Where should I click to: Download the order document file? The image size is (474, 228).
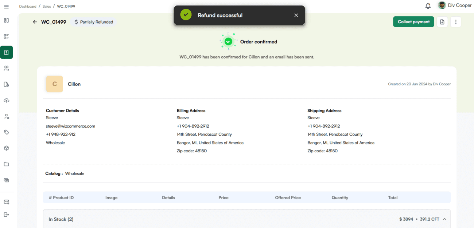[442, 22]
